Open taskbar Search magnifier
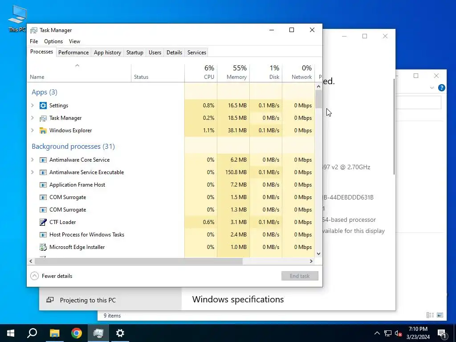The image size is (456, 342). pos(32,333)
